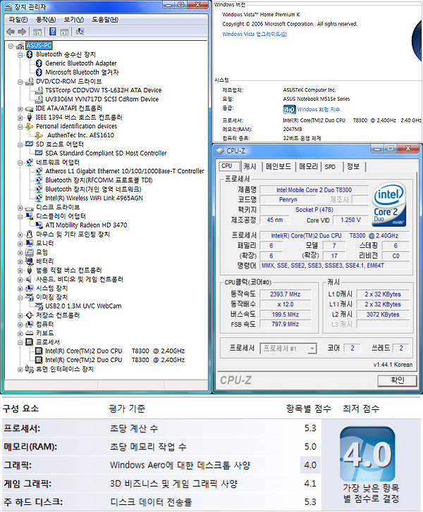Expand the 휴먼 인터페이스 장치 node
This screenshot has width=423, height=512.
pyautogui.click(x=20, y=370)
